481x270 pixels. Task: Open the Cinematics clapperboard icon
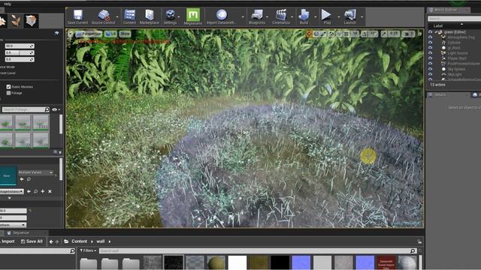(x=280, y=16)
